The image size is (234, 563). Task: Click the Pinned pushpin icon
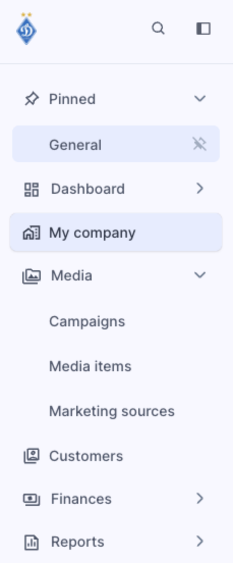coord(32,99)
